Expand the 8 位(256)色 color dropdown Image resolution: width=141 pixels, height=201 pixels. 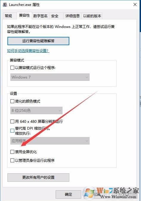point(36,110)
